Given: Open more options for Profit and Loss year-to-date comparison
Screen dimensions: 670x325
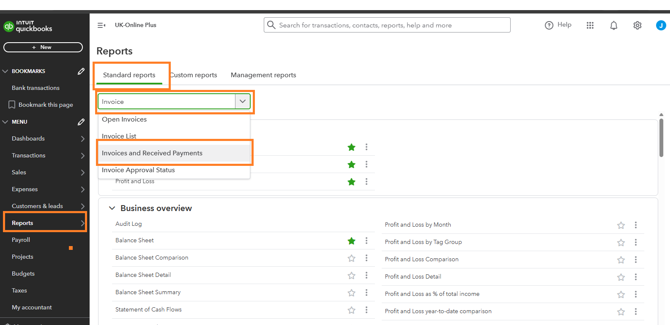Looking at the screenshot, I should pyautogui.click(x=636, y=311).
